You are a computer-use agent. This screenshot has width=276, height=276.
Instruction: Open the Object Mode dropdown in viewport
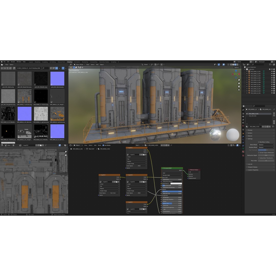(79, 65)
